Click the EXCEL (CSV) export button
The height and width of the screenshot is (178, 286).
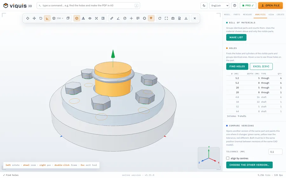[x=261, y=67]
